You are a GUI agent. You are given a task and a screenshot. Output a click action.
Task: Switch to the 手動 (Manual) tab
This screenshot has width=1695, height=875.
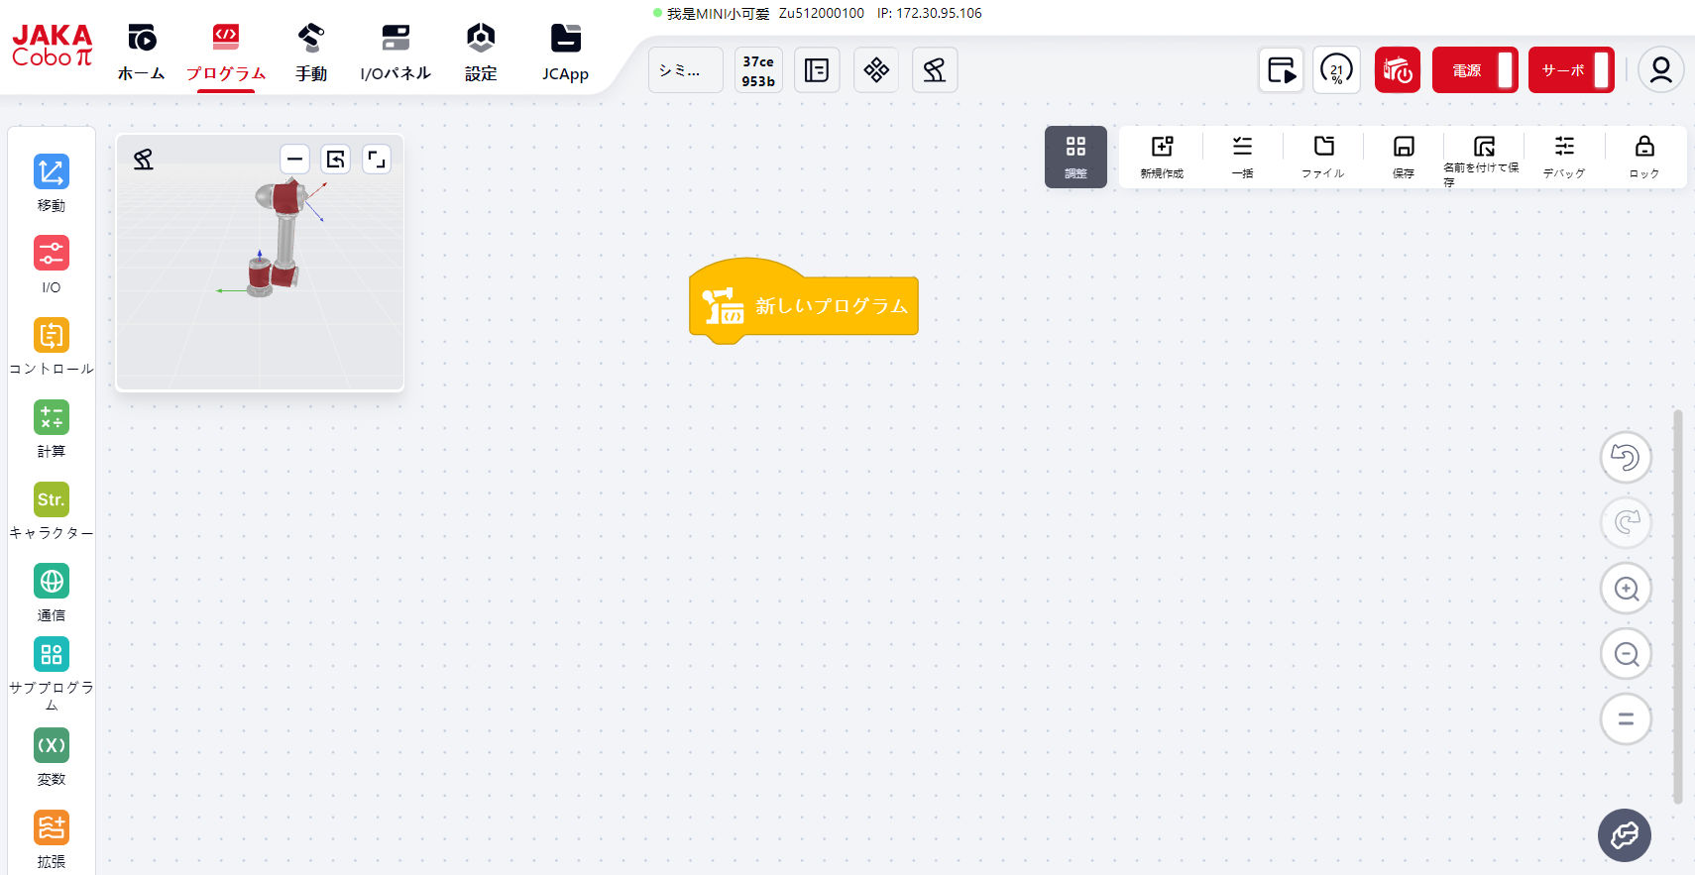(x=311, y=54)
